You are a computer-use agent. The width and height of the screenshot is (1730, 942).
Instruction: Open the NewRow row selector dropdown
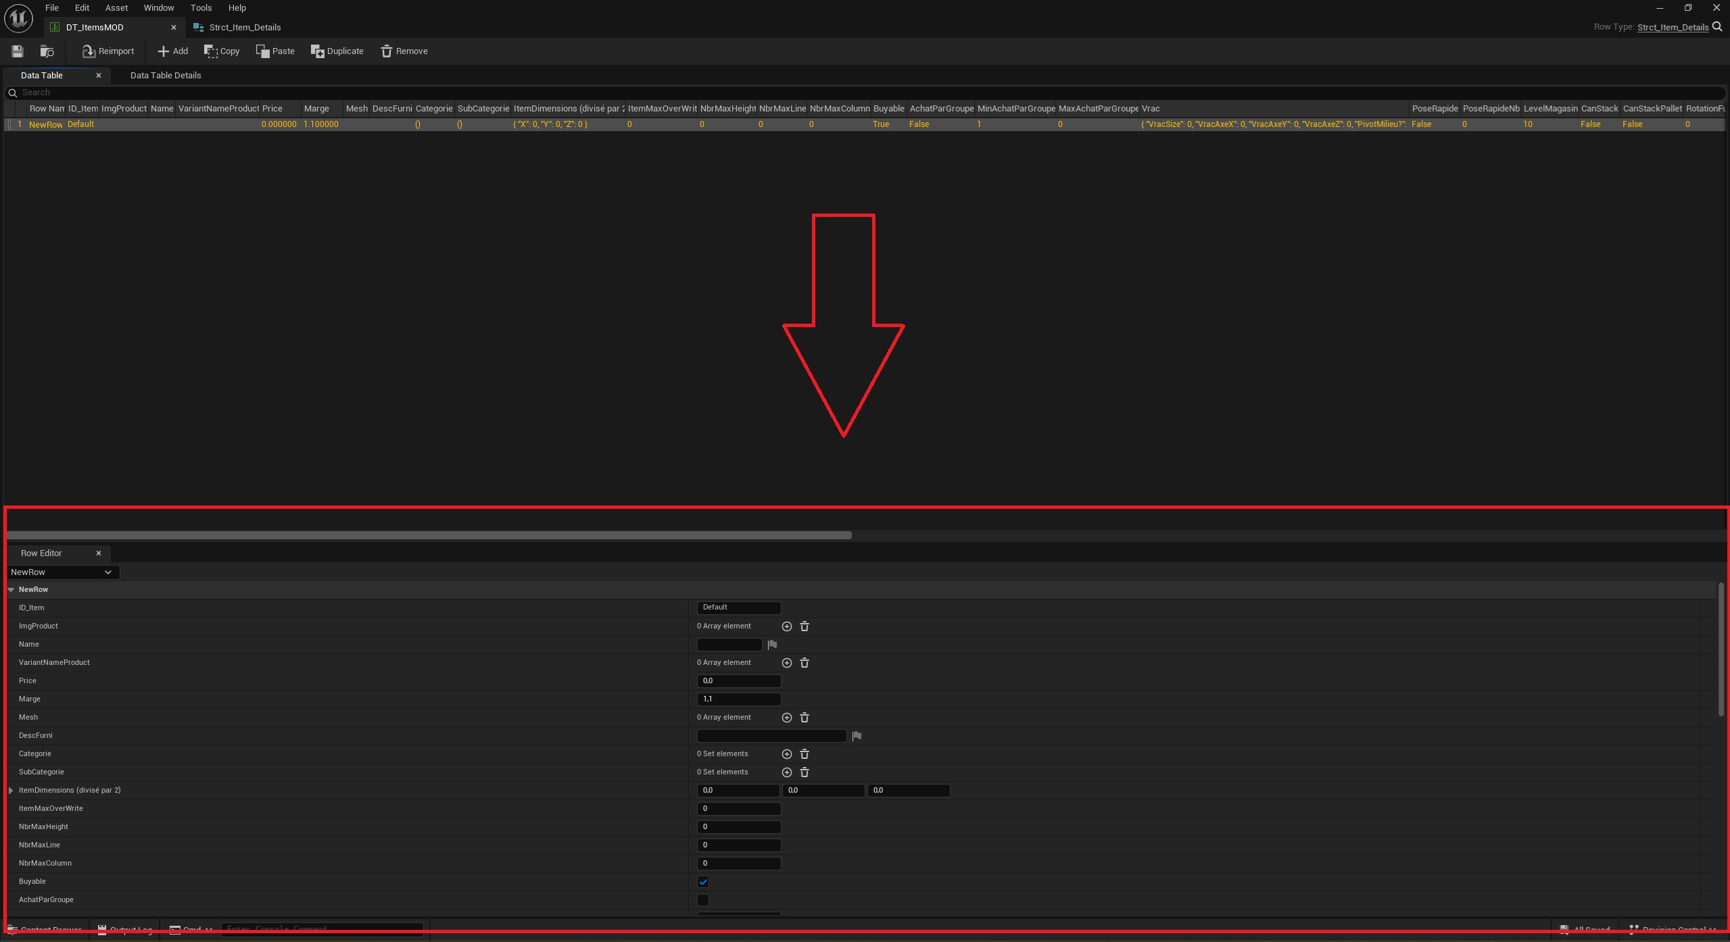pyautogui.click(x=63, y=572)
